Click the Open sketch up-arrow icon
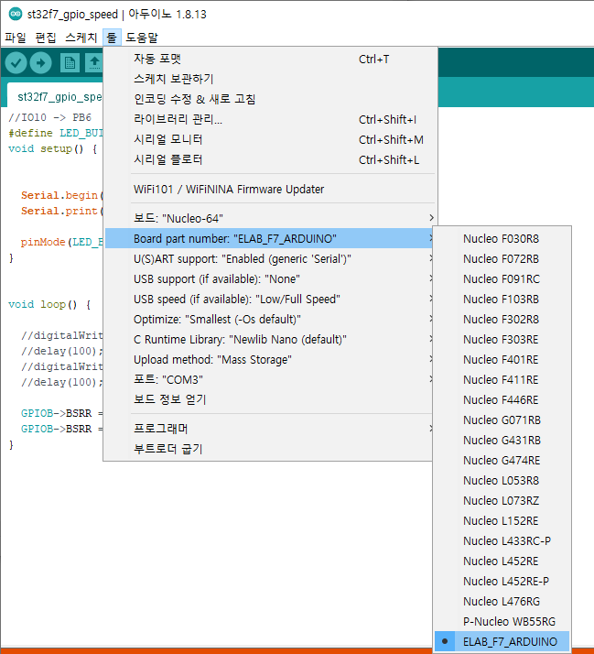 94,63
